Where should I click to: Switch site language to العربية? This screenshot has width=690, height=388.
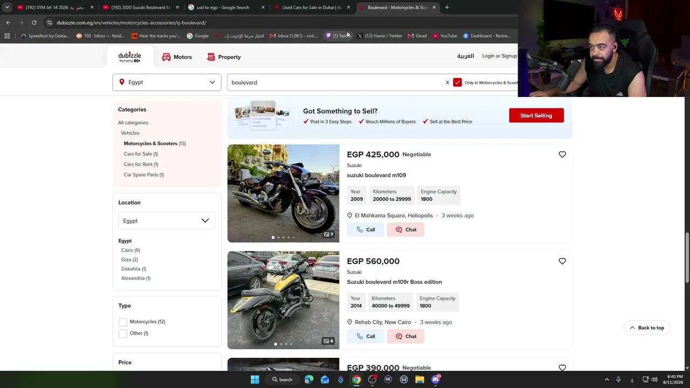465,56
